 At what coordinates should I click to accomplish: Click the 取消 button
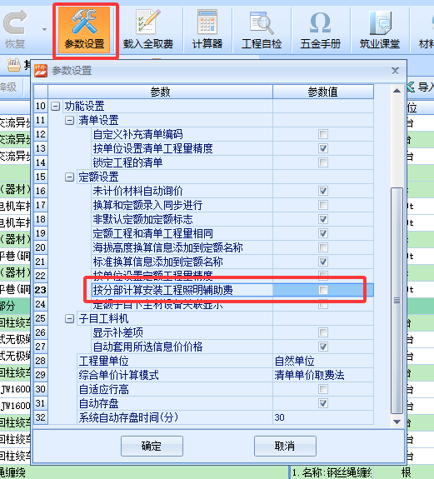(285, 446)
